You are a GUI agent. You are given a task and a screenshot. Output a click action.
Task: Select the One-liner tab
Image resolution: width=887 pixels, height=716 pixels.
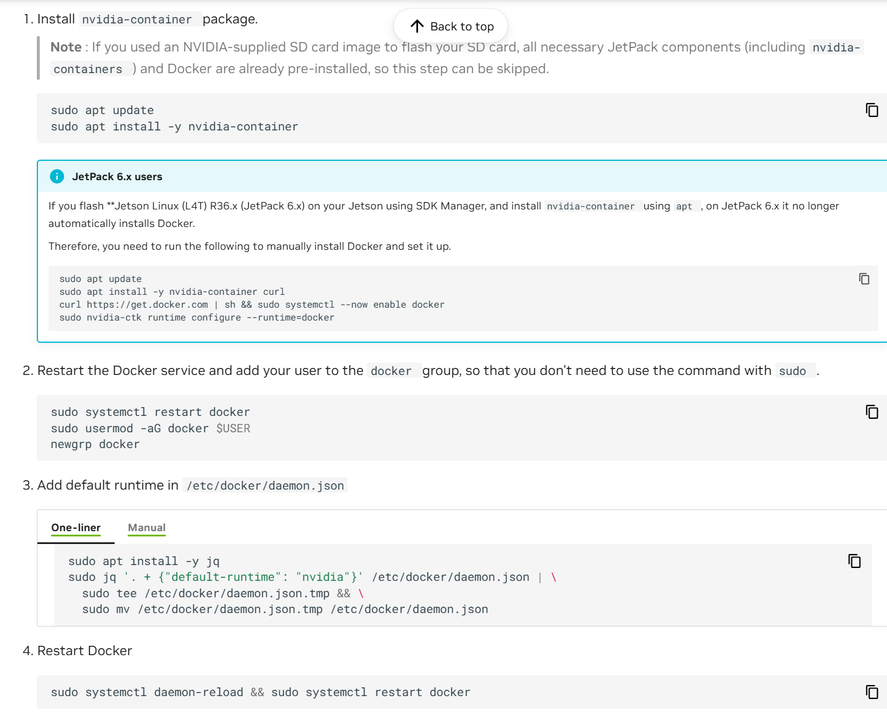[x=76, y=528]
